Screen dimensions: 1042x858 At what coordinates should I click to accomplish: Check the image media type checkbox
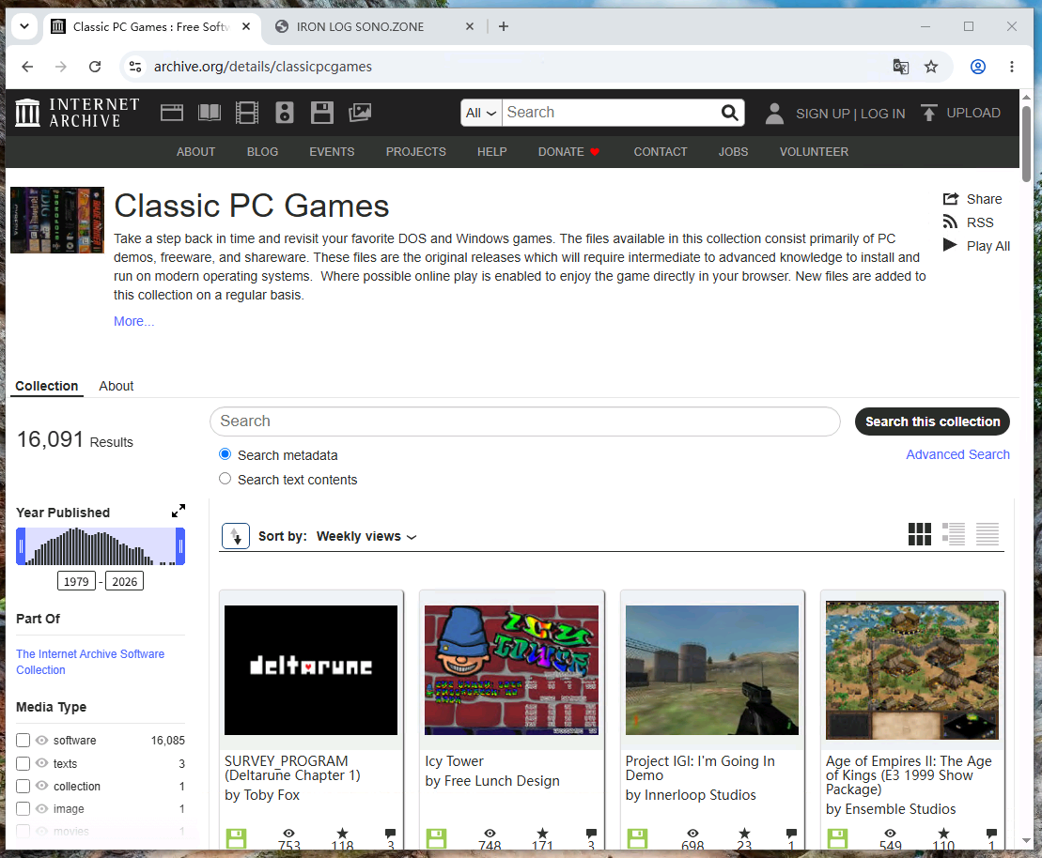click(23, 809)
